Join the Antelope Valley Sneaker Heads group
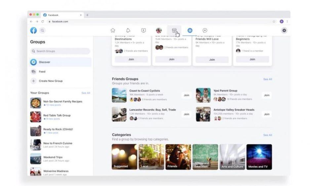 coord(266,114)
